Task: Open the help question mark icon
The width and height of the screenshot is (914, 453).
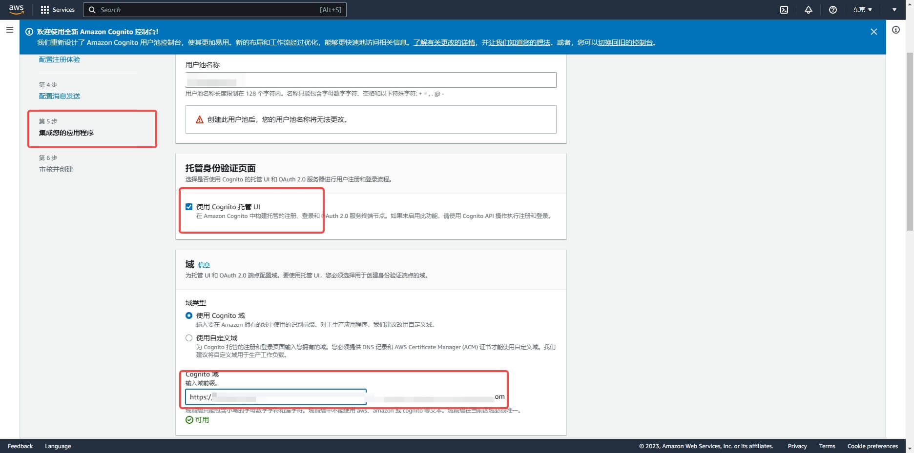Action: click(x=833, y=10)
